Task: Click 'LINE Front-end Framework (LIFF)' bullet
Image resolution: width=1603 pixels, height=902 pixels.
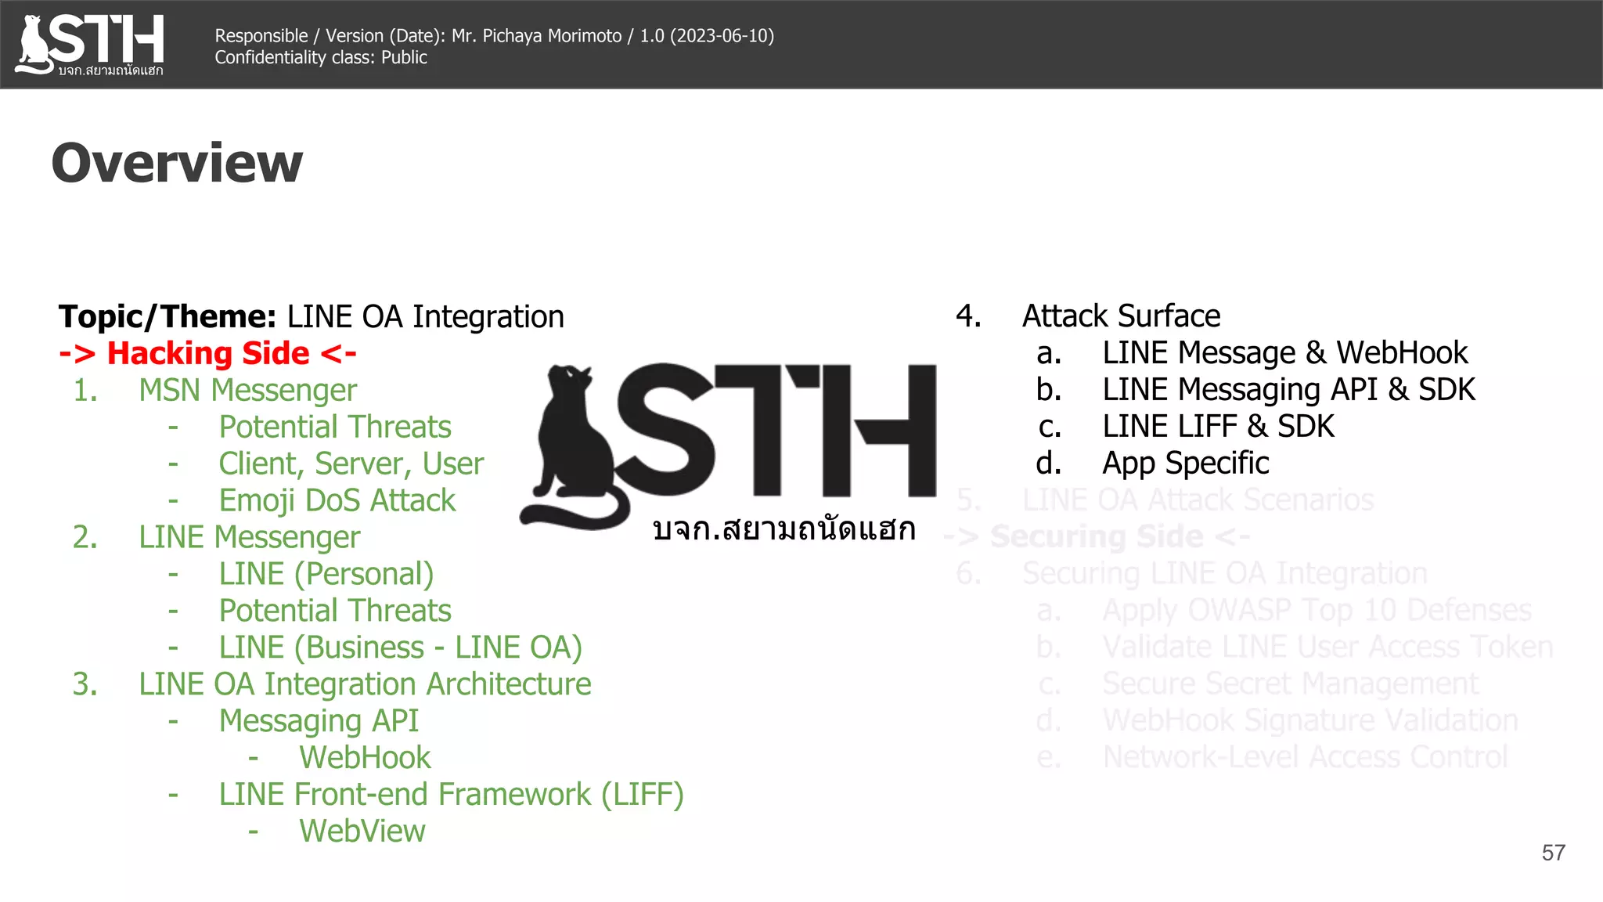Action: pos(452,795)
